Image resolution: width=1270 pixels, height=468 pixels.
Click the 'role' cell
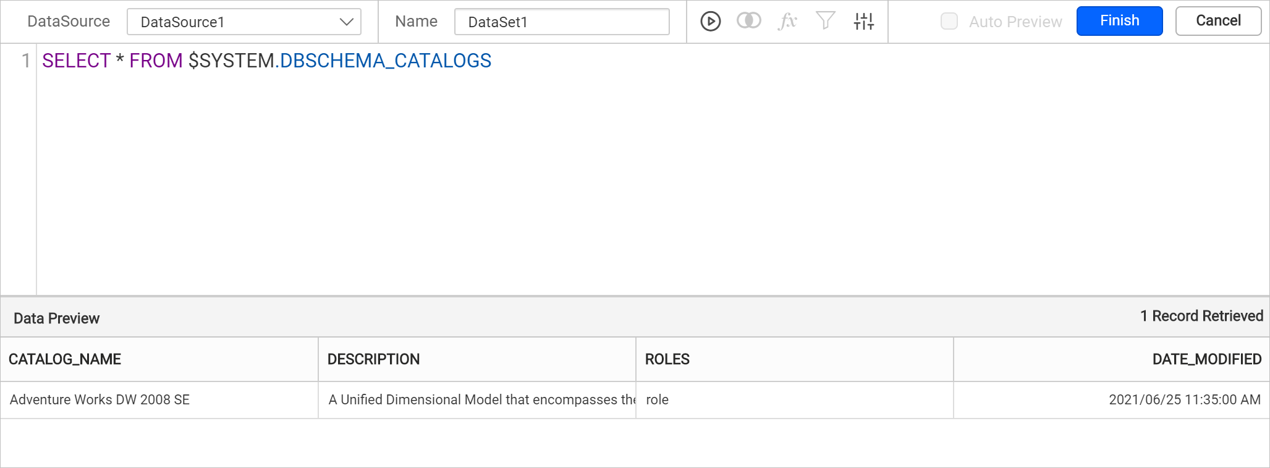[795, 400]
